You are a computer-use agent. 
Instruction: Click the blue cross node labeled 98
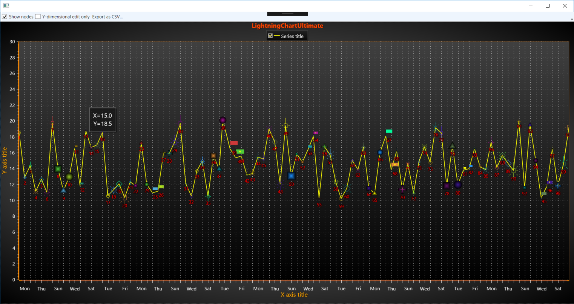(x=558, y=186)
